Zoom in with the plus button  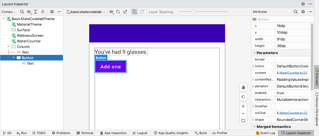pos(243,106)
